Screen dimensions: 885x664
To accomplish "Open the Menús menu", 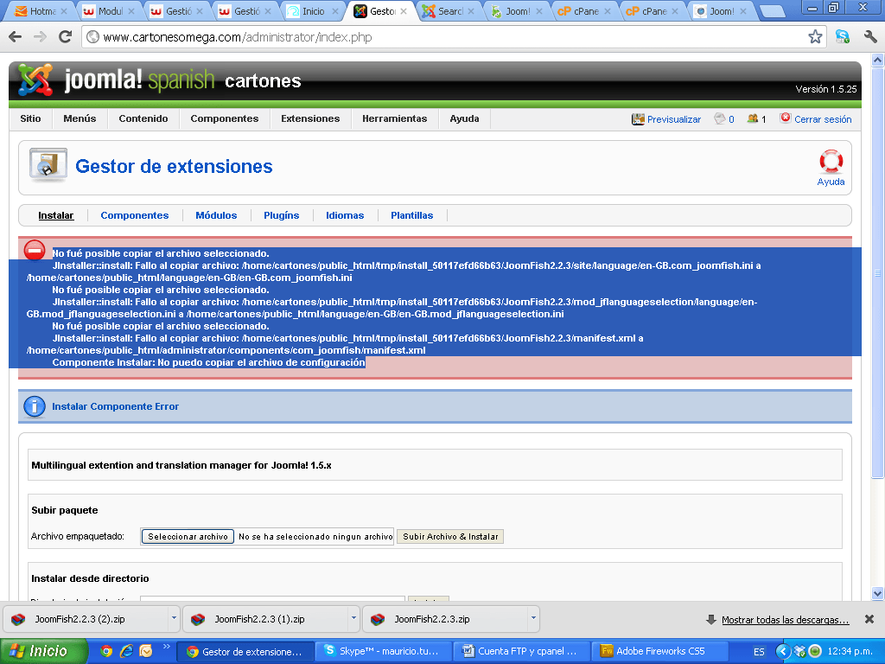I will [x=80, y=118].
